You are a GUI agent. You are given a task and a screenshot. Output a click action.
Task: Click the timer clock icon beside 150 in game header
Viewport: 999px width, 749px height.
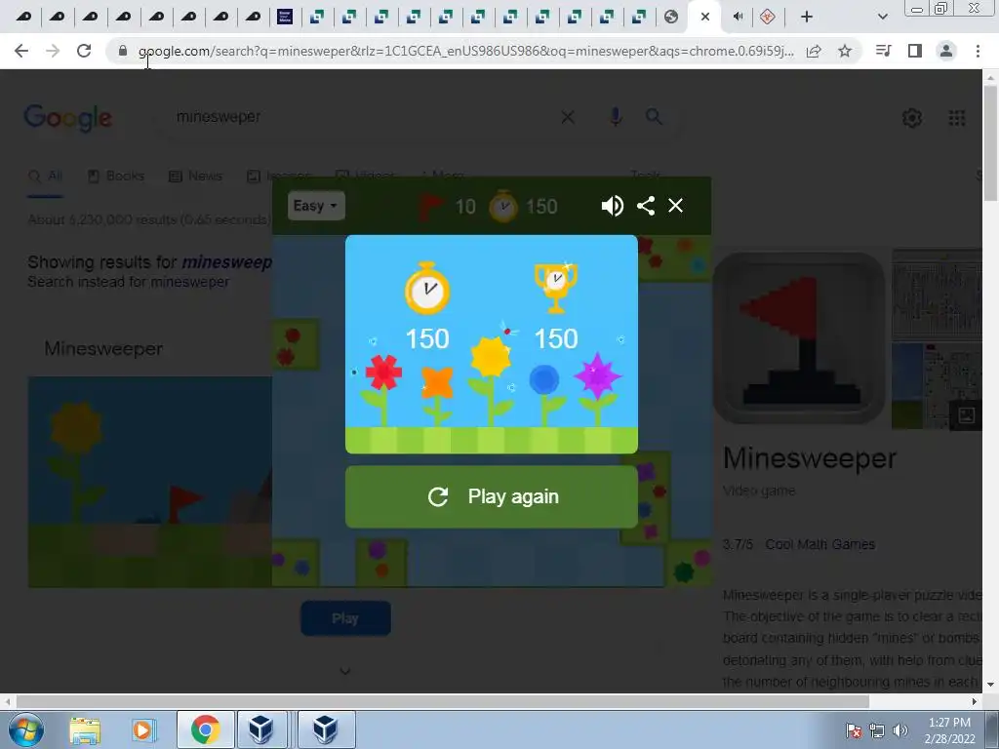tap(503, 206)
